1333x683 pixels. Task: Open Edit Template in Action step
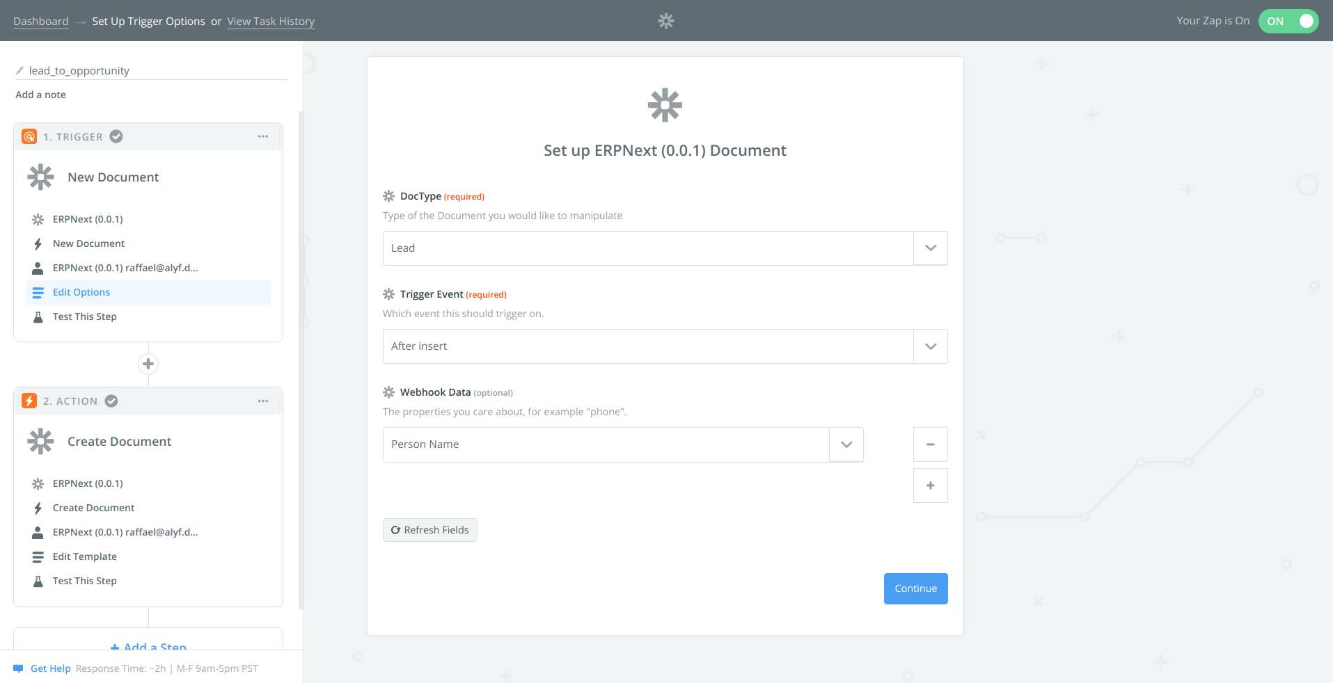[84, 556]
